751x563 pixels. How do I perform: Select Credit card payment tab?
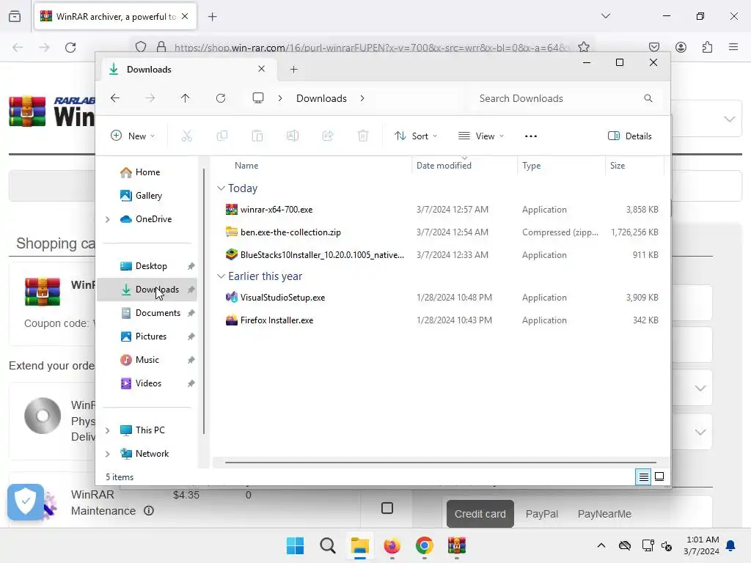480,514
